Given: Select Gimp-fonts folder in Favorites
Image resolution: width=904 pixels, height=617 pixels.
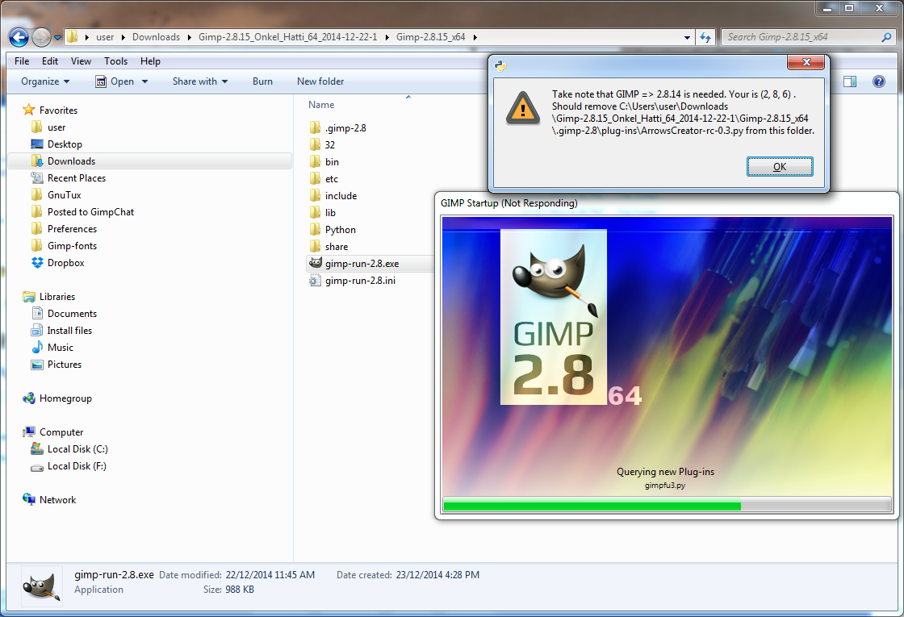Looking at the screenshot, I should [x=72, y=245].
